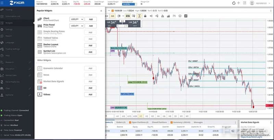Open the Settings gear in sidebar
Viewport: 274px width, 140px height.
(x=2, y=30)
